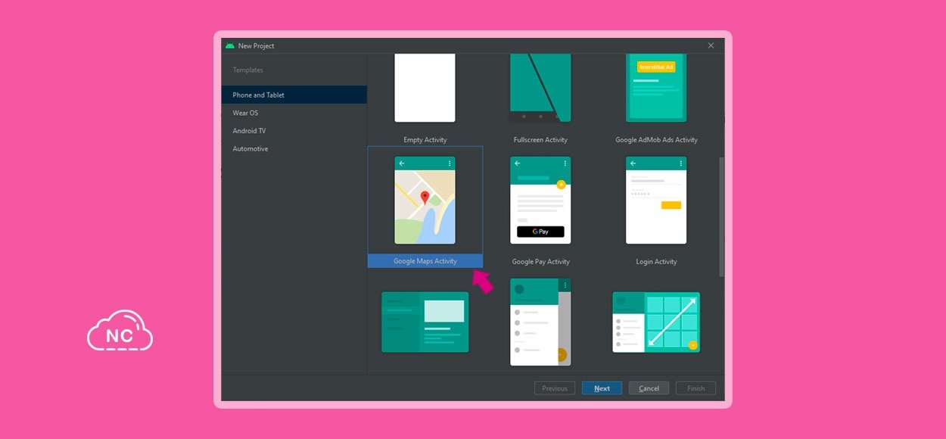The width and height of the screenshot is (946, 439).
Task: Click the Google Maps Activity label
Action: pyautogui.click(x=425, y=261)
